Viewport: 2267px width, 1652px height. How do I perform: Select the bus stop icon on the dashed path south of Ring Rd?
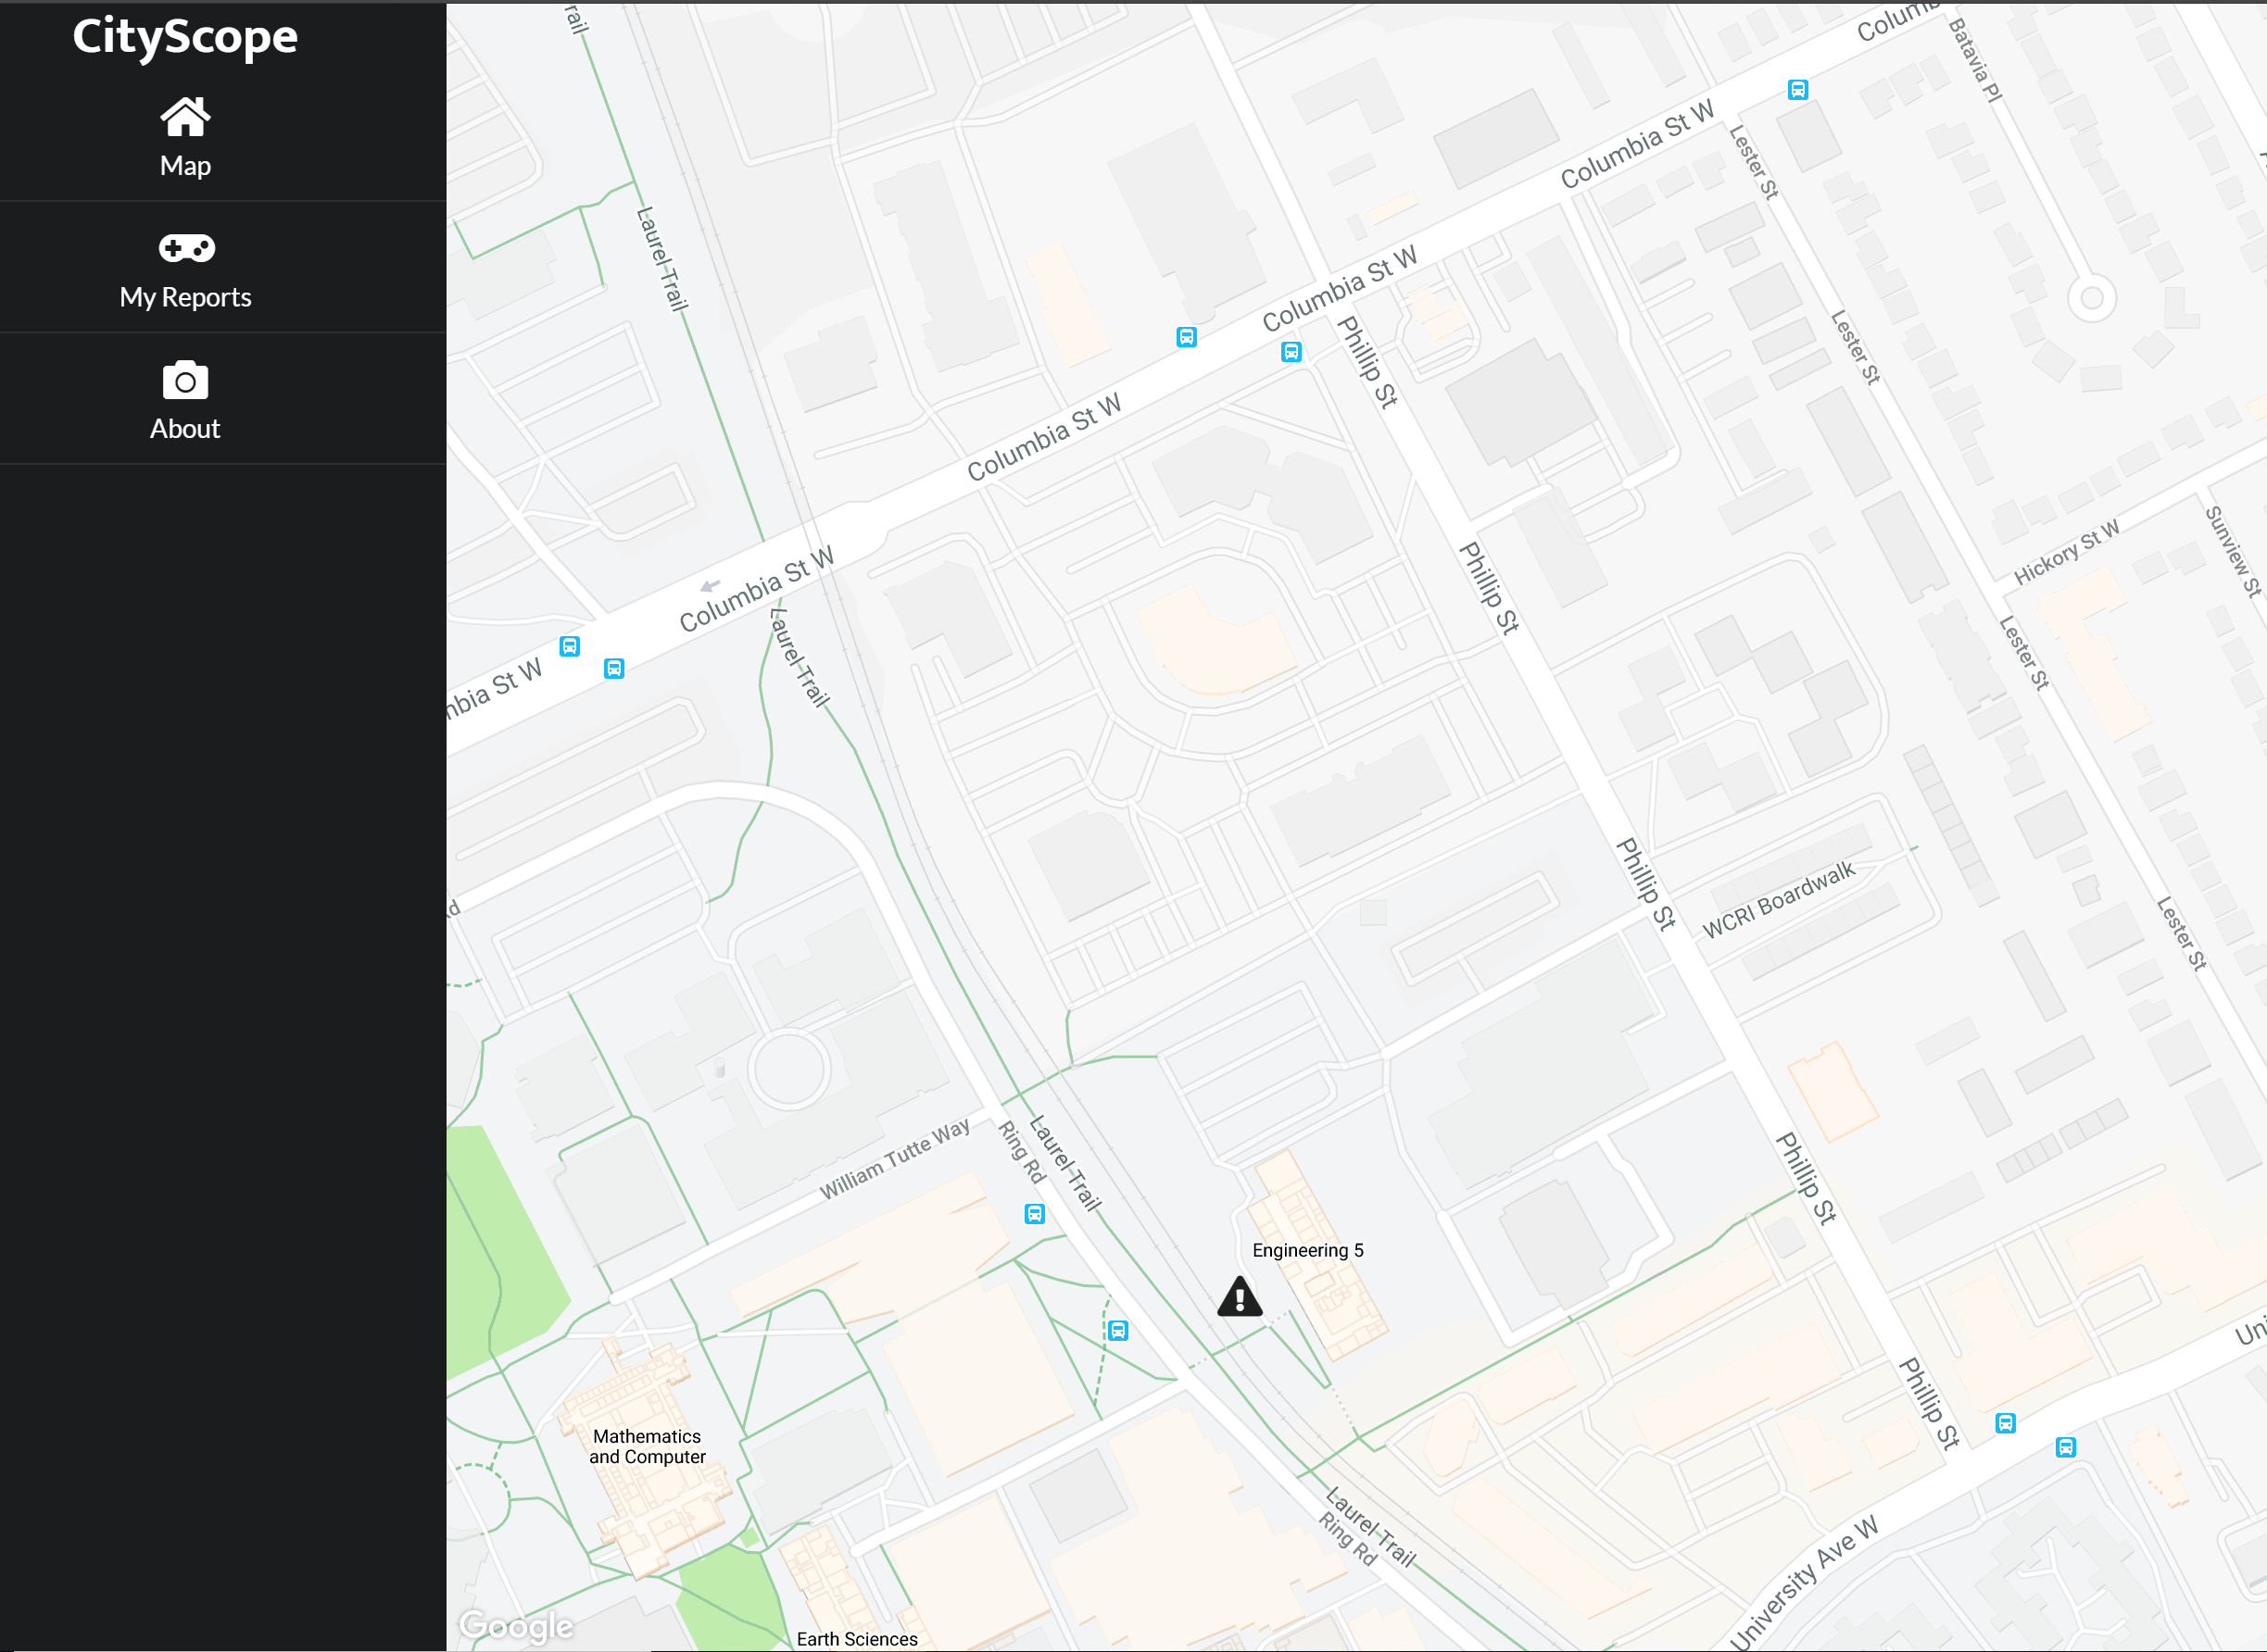click(1118, 1331)
